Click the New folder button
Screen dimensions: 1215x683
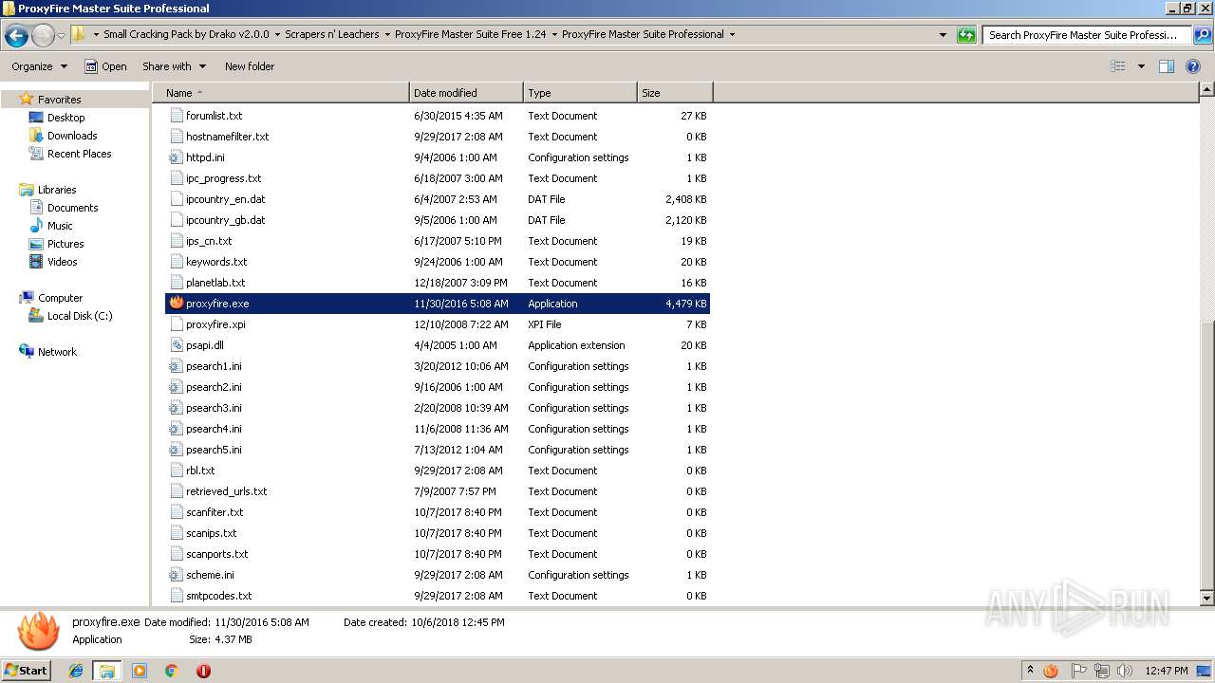tap(250, 66)
